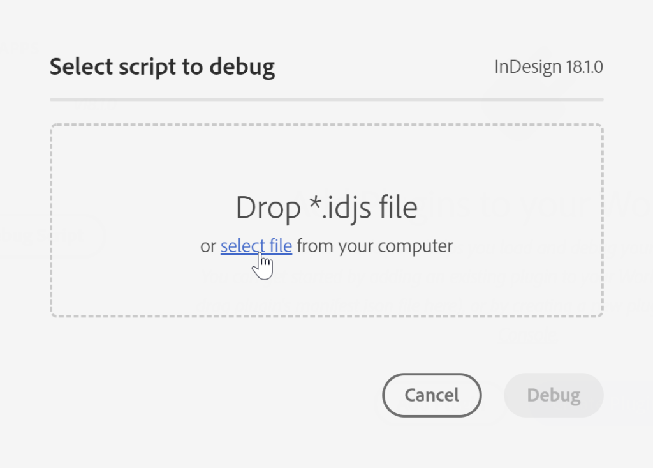The height and width of the screenshot is (468, 653).
Task: Click the "Select script to debug" heading
Action: (162, 66)
